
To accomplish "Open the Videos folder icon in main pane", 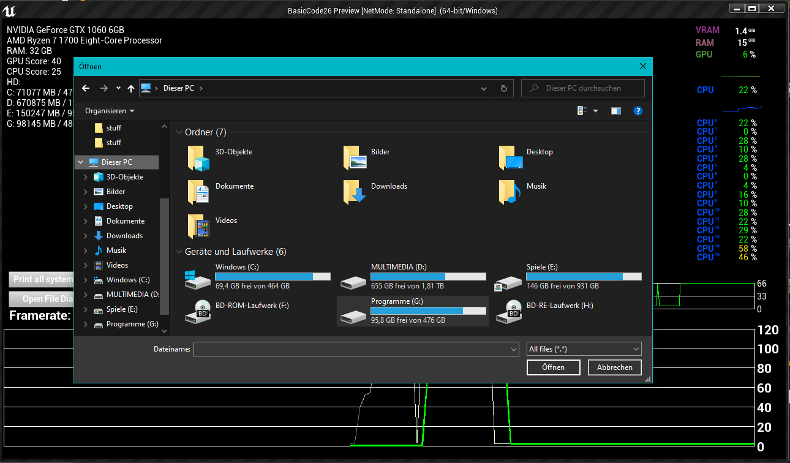I will tap(198, 227).
